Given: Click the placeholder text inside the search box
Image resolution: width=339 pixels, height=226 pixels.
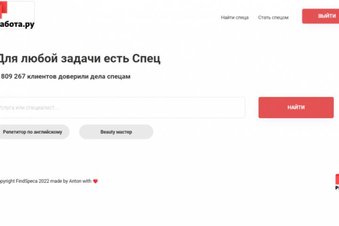Looking at the screenshot, I should [29, 108].
